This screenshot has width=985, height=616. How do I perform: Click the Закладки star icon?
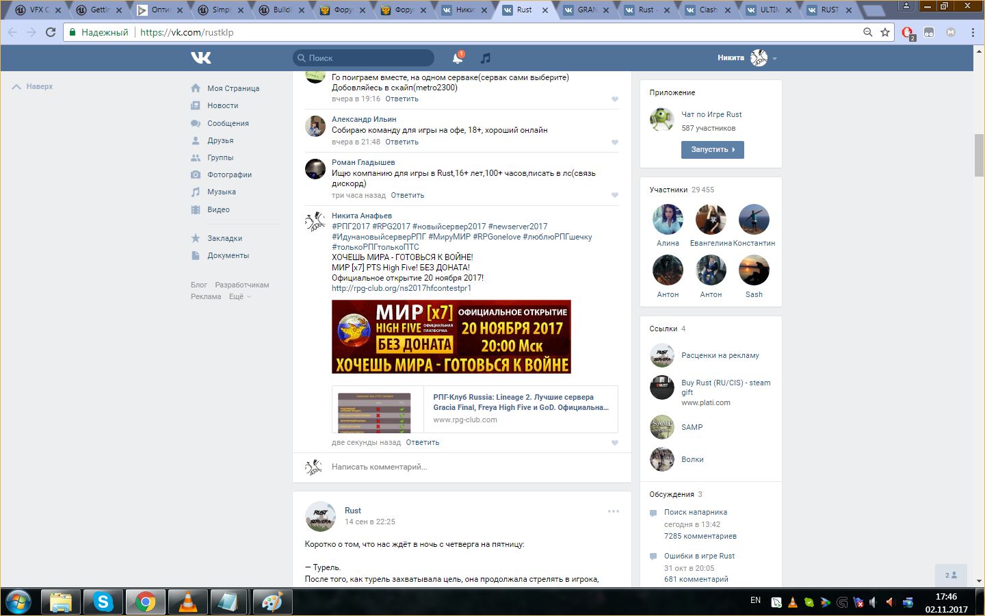[196, 238]
